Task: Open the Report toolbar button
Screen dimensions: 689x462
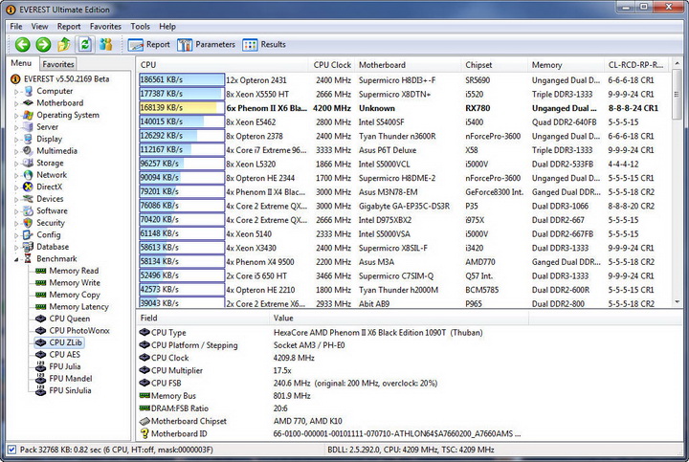Action: tap(149, 44)
